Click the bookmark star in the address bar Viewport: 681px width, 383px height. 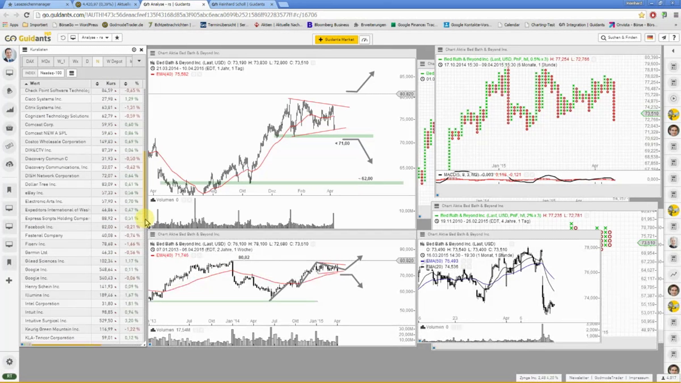click(642, 15)
